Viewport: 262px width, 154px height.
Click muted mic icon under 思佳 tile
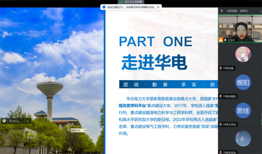pos(220,124)
